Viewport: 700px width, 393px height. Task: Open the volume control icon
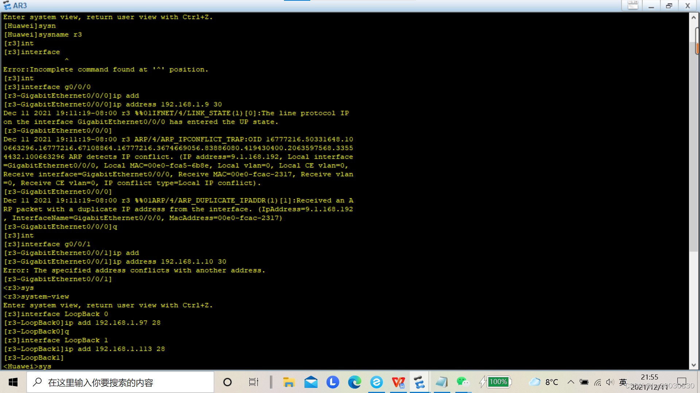coord(610,382)
